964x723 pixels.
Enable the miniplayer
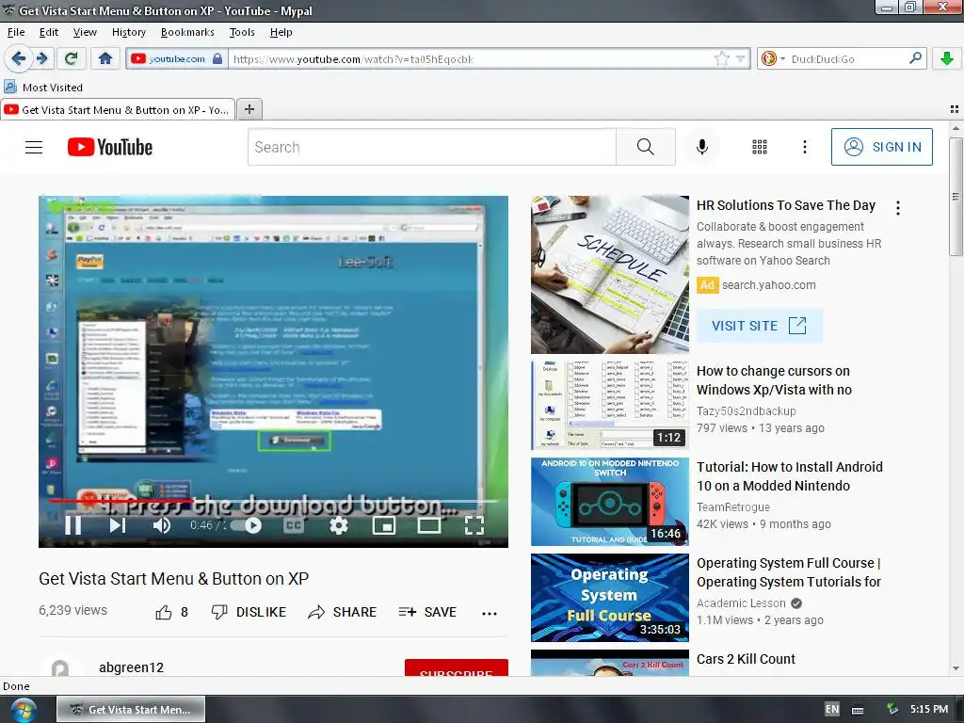pos(384,525)
